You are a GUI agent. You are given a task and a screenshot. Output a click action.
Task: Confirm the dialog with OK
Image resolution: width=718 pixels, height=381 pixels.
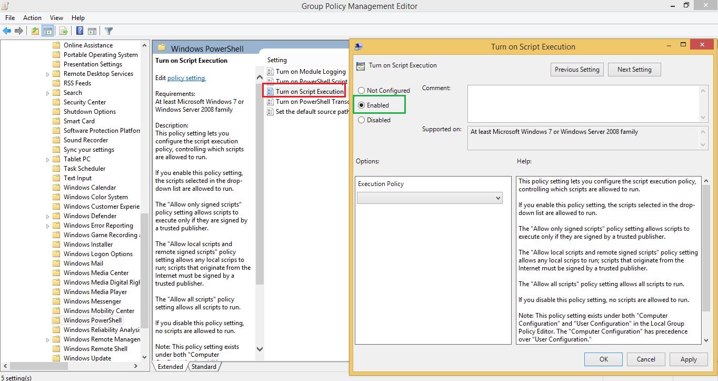[x=604, y=359]
